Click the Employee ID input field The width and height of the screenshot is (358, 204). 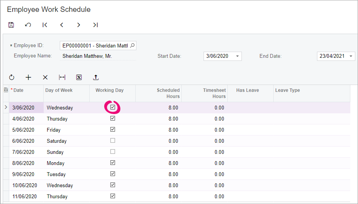pyautogui.click(x=98, y=46)
